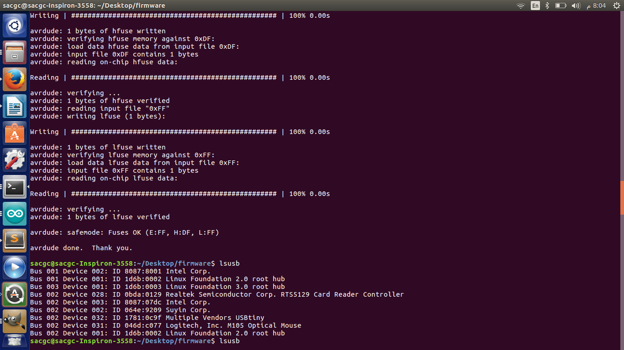Open Firefox web browser
The height and width of the screenshot is (350, 624).
click(15, 79)
